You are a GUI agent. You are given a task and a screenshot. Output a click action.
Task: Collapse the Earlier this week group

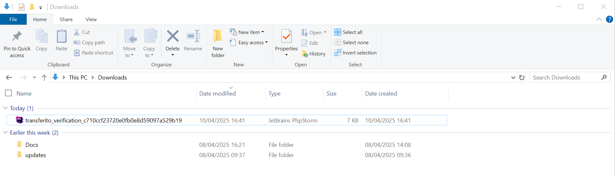pyautogui.click(x=5, y=132)
